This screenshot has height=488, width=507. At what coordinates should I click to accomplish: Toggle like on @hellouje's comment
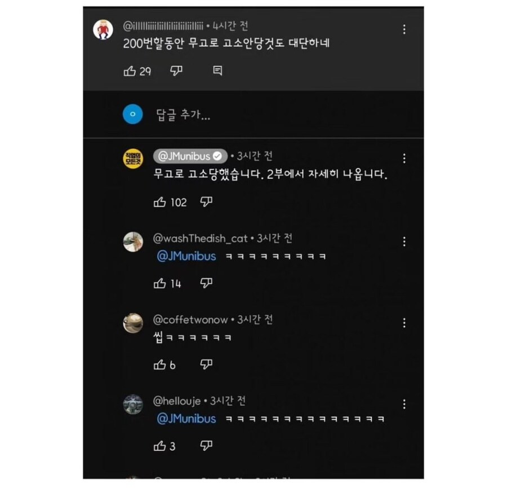(158, 446)
